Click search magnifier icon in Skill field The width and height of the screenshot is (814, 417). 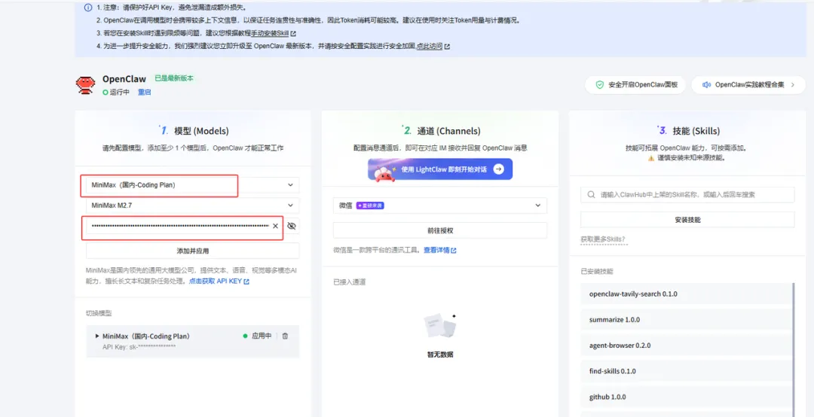[591, 195]
